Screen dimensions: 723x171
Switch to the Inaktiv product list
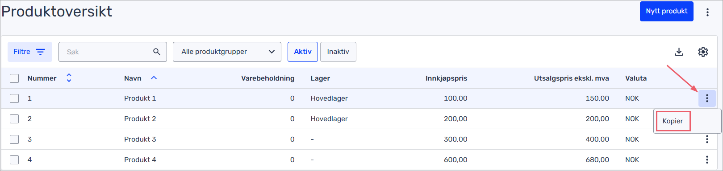pyautogui.click(x=338, y=52)
